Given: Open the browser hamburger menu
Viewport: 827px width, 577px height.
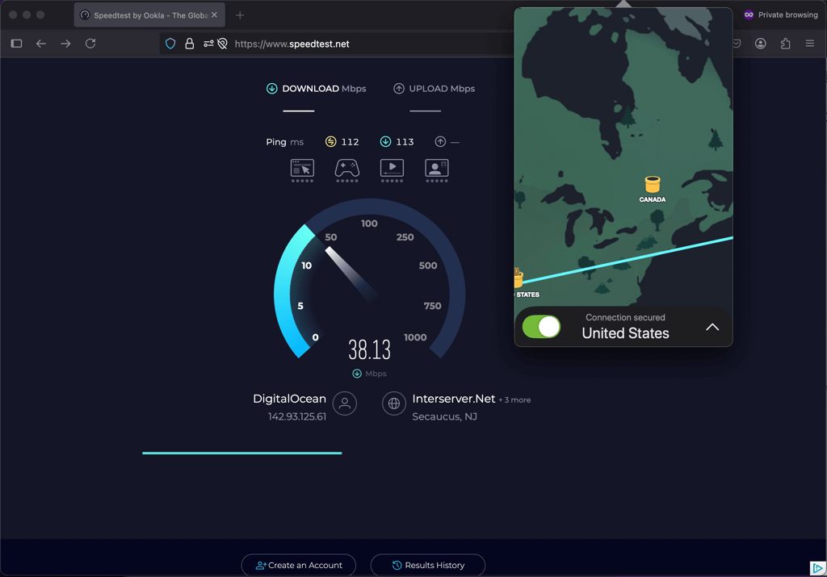Looking at the screenshot, I should 810,44.
